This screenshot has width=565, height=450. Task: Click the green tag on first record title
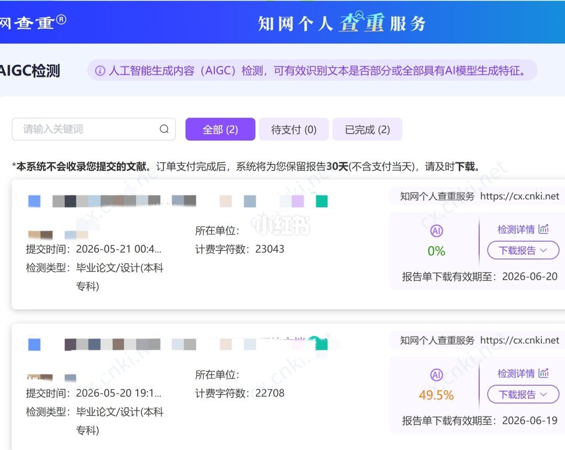[x=322, y=201]
